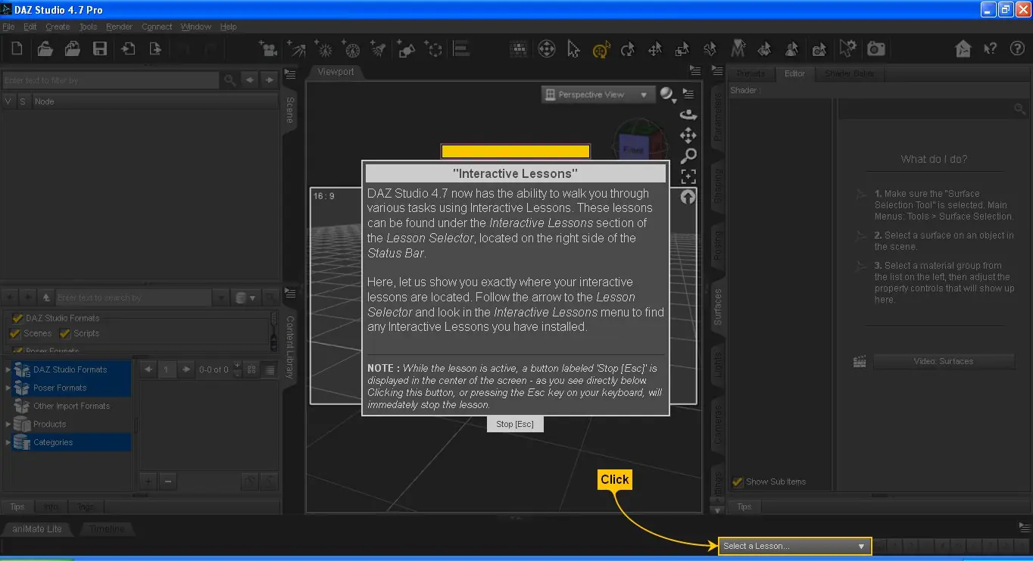
Task: Uncheck the Scenes checkbox
Action: coord(14,334)
